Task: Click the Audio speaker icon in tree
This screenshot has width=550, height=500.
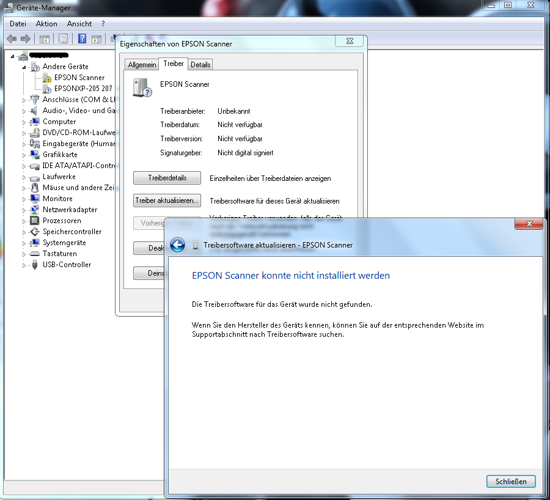Action: (x=34, y=111)
